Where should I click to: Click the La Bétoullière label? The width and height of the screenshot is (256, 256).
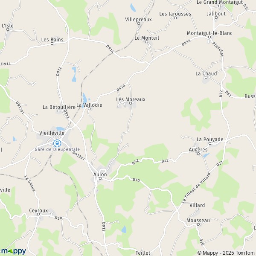pos(59,107)
